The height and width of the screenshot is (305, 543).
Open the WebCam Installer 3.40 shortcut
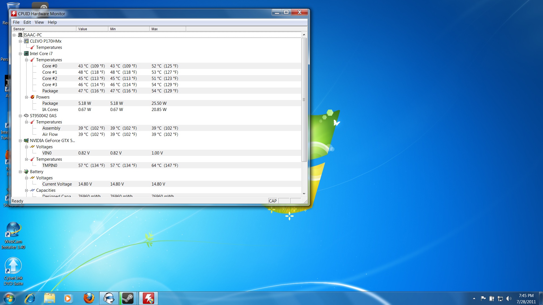13,236
